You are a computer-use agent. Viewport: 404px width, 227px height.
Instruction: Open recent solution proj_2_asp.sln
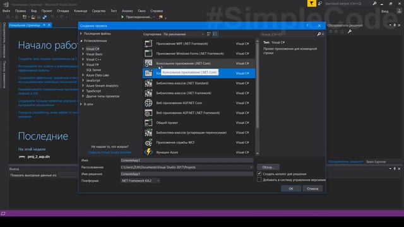coord(39,156)
